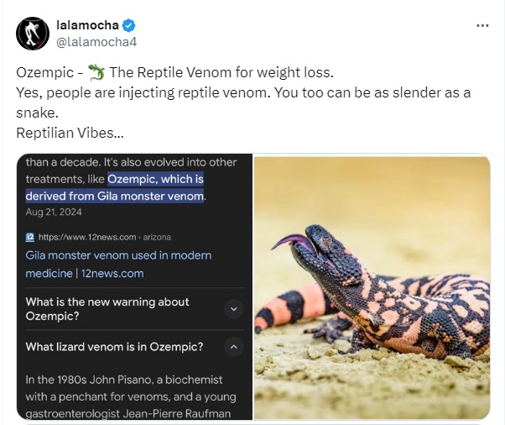Click the green lizard emoji in tweet
The image size is (505, 425).
point(96,72)
